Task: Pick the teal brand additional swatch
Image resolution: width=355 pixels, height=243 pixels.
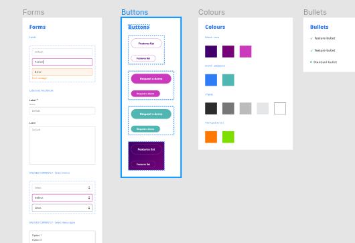Action: [228, 80]
